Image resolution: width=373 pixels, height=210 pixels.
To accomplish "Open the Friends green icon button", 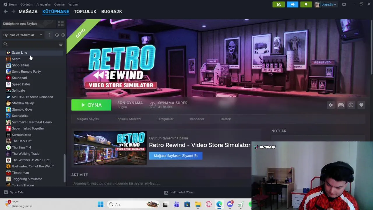I will pyautogui.click(x=279, y=4).
